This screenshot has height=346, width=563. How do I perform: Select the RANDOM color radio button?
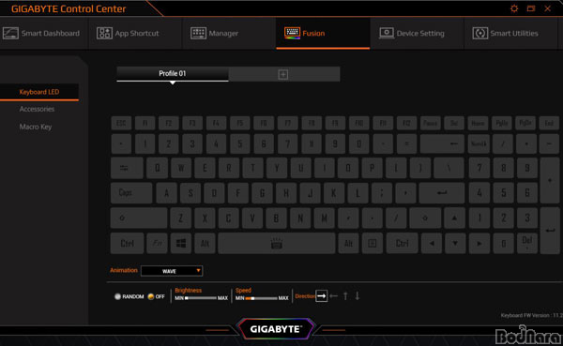pyautogui.click(x=117, y=296)
